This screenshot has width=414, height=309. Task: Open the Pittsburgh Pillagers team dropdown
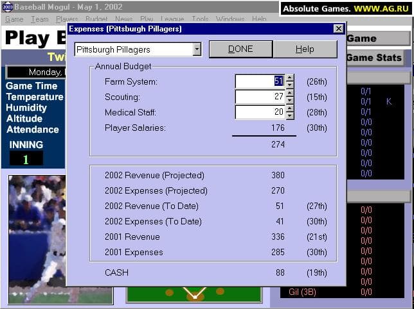click(x=197, y=49)
